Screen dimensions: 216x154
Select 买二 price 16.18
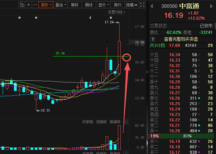[x=175, y=147]
